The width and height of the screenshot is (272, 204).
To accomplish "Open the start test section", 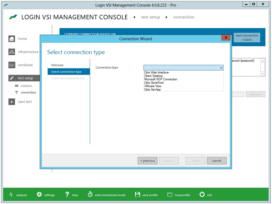I will click(x=25, y=102).
